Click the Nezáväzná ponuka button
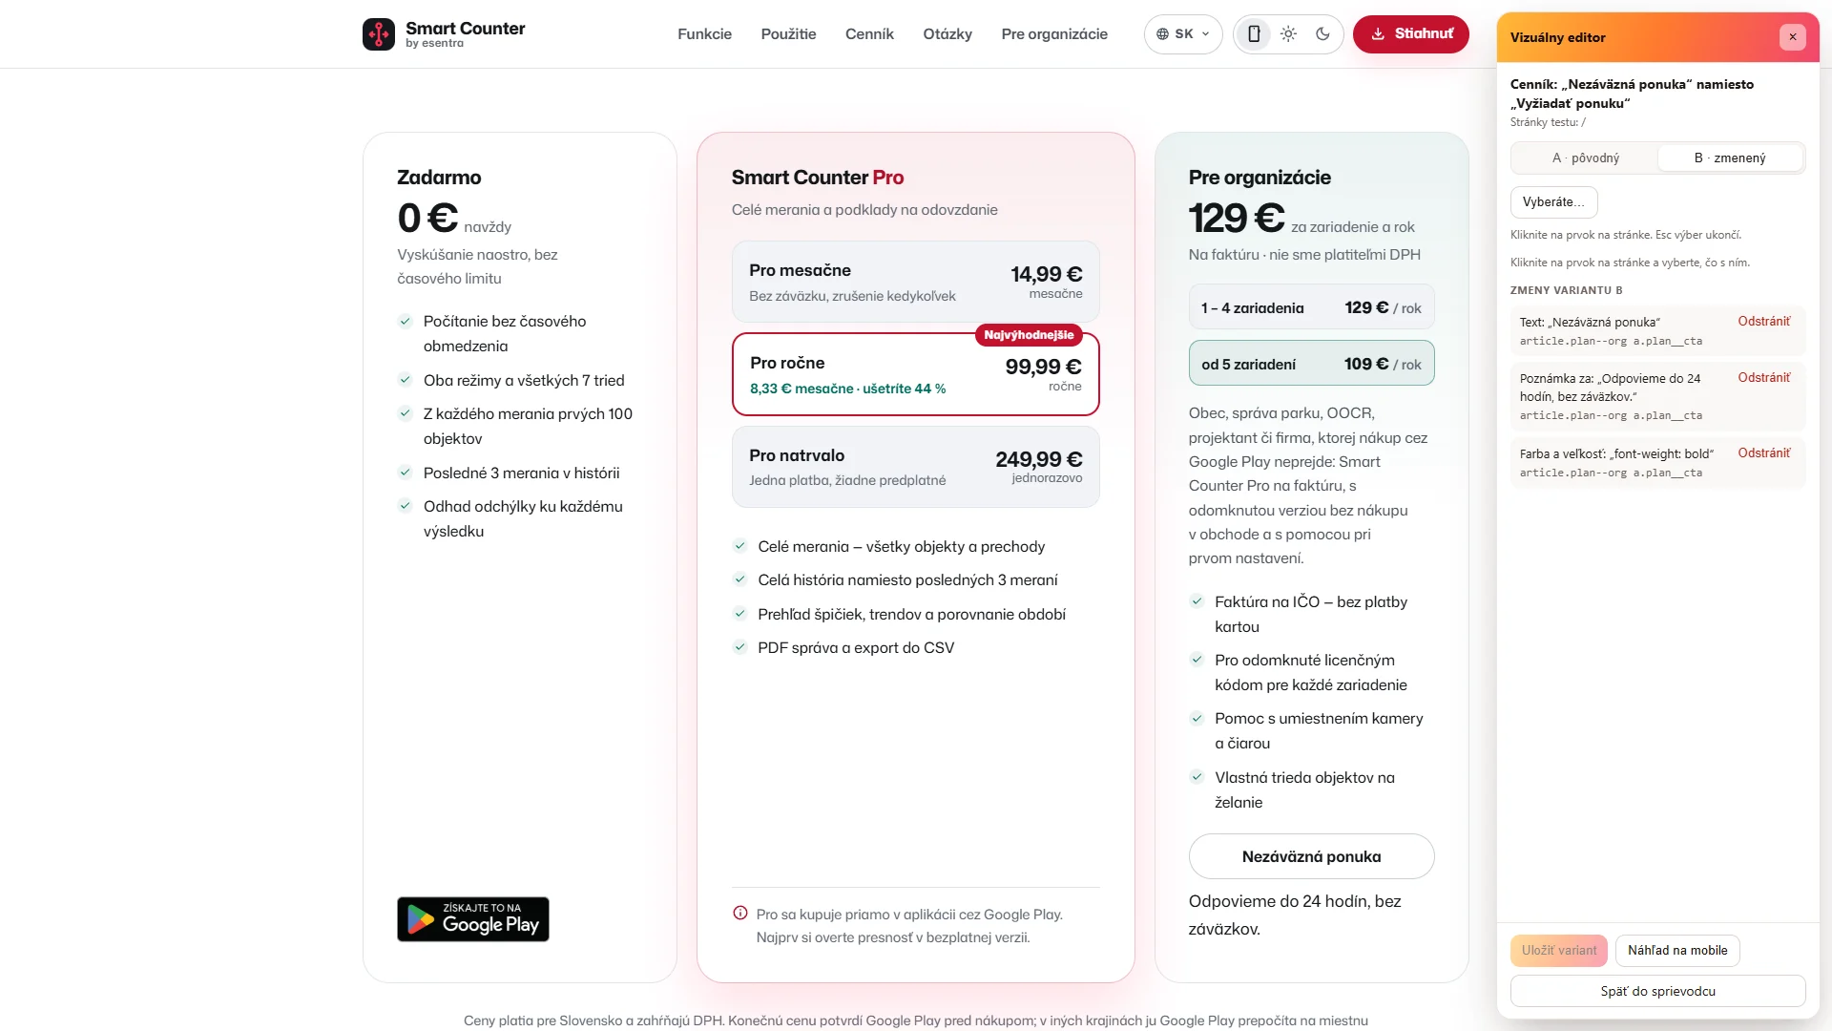 coord(1311,857)
